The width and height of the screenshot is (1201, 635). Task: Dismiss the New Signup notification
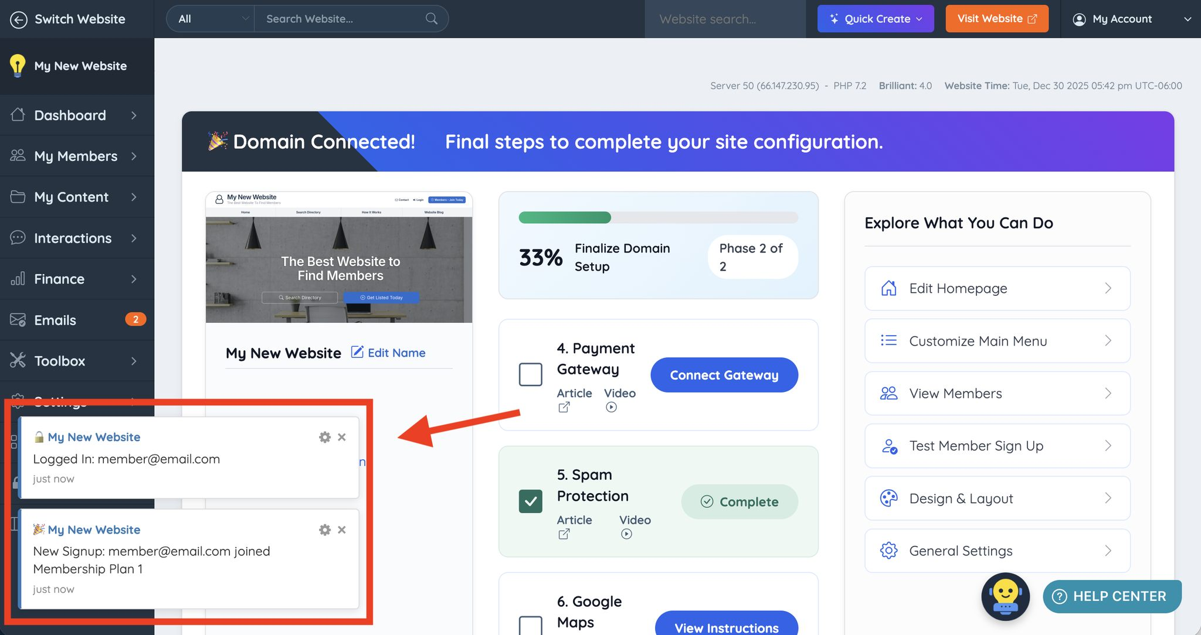342,530
